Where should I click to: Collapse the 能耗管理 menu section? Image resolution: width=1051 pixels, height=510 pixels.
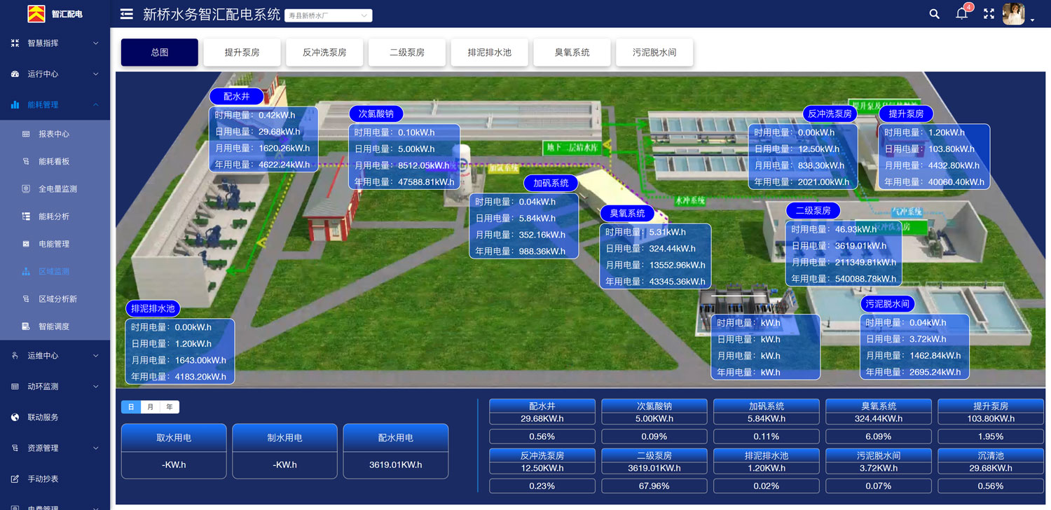96,105
